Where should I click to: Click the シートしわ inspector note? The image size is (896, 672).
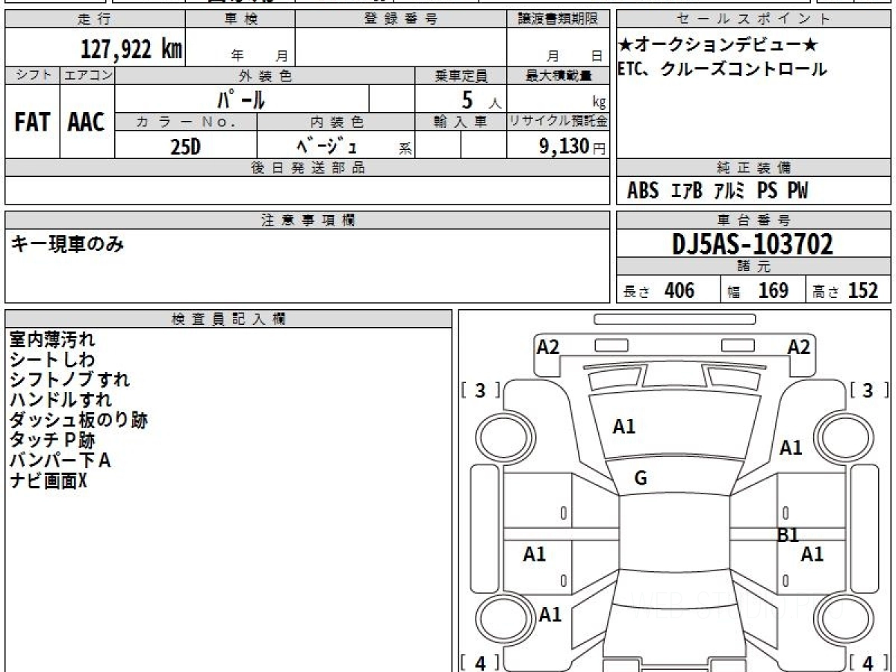click(53, 360)
